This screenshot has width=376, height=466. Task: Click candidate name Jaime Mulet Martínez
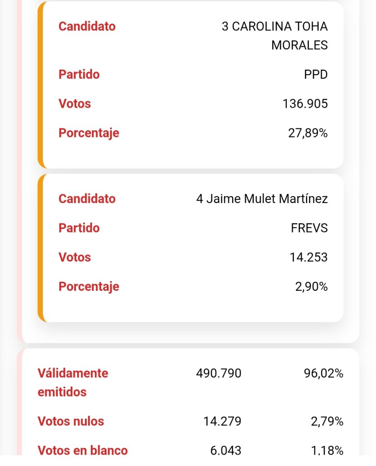pyautogui.click(x=262, y=199)
